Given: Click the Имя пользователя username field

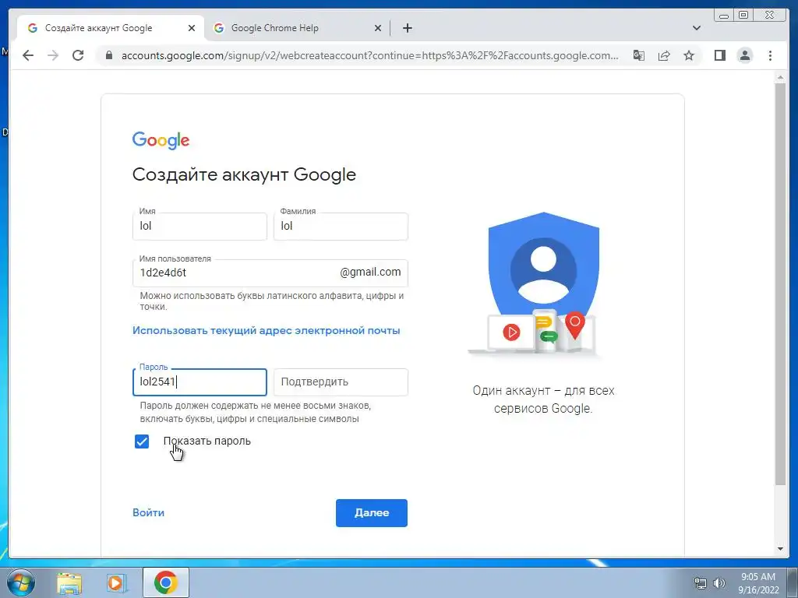Looking at the screenshot, I should [270, 273].
